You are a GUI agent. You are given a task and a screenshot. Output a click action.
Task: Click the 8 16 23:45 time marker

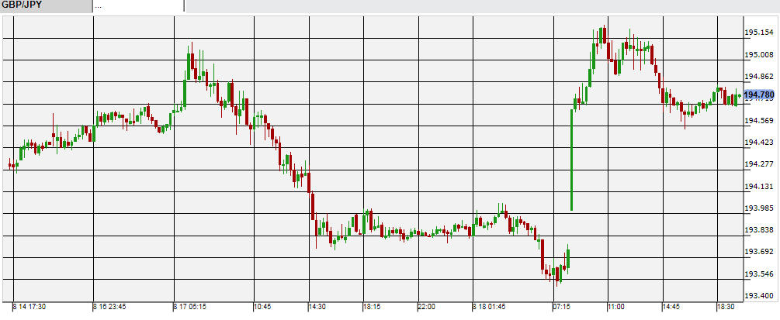tap(112, 306)
